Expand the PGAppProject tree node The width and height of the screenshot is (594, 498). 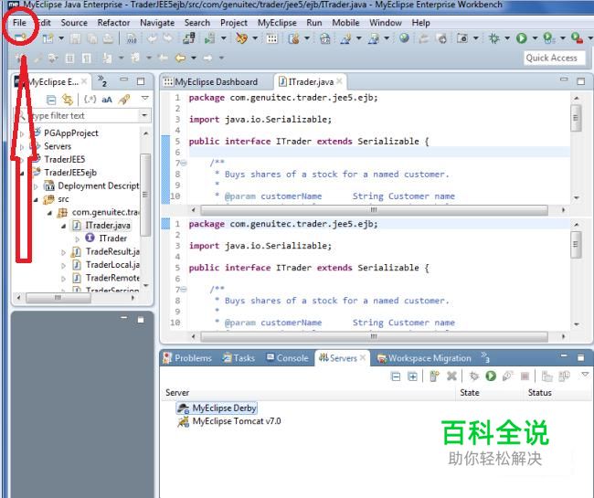click(x=22, y=133)
